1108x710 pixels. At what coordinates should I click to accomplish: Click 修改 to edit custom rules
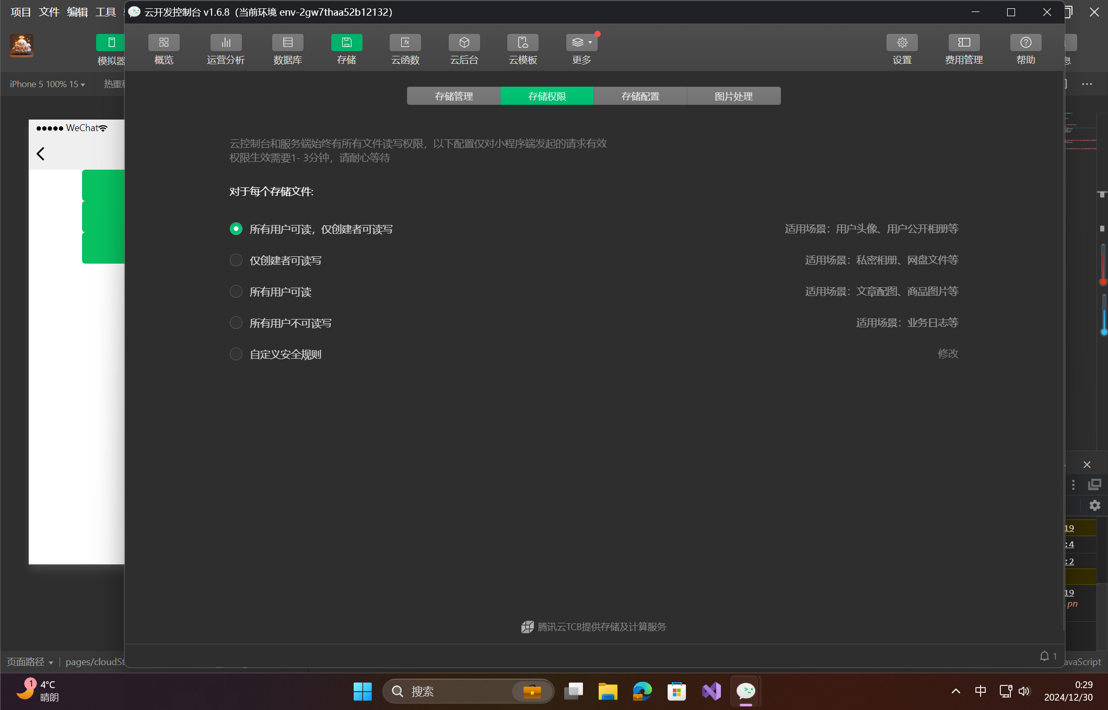coord(948,354)
